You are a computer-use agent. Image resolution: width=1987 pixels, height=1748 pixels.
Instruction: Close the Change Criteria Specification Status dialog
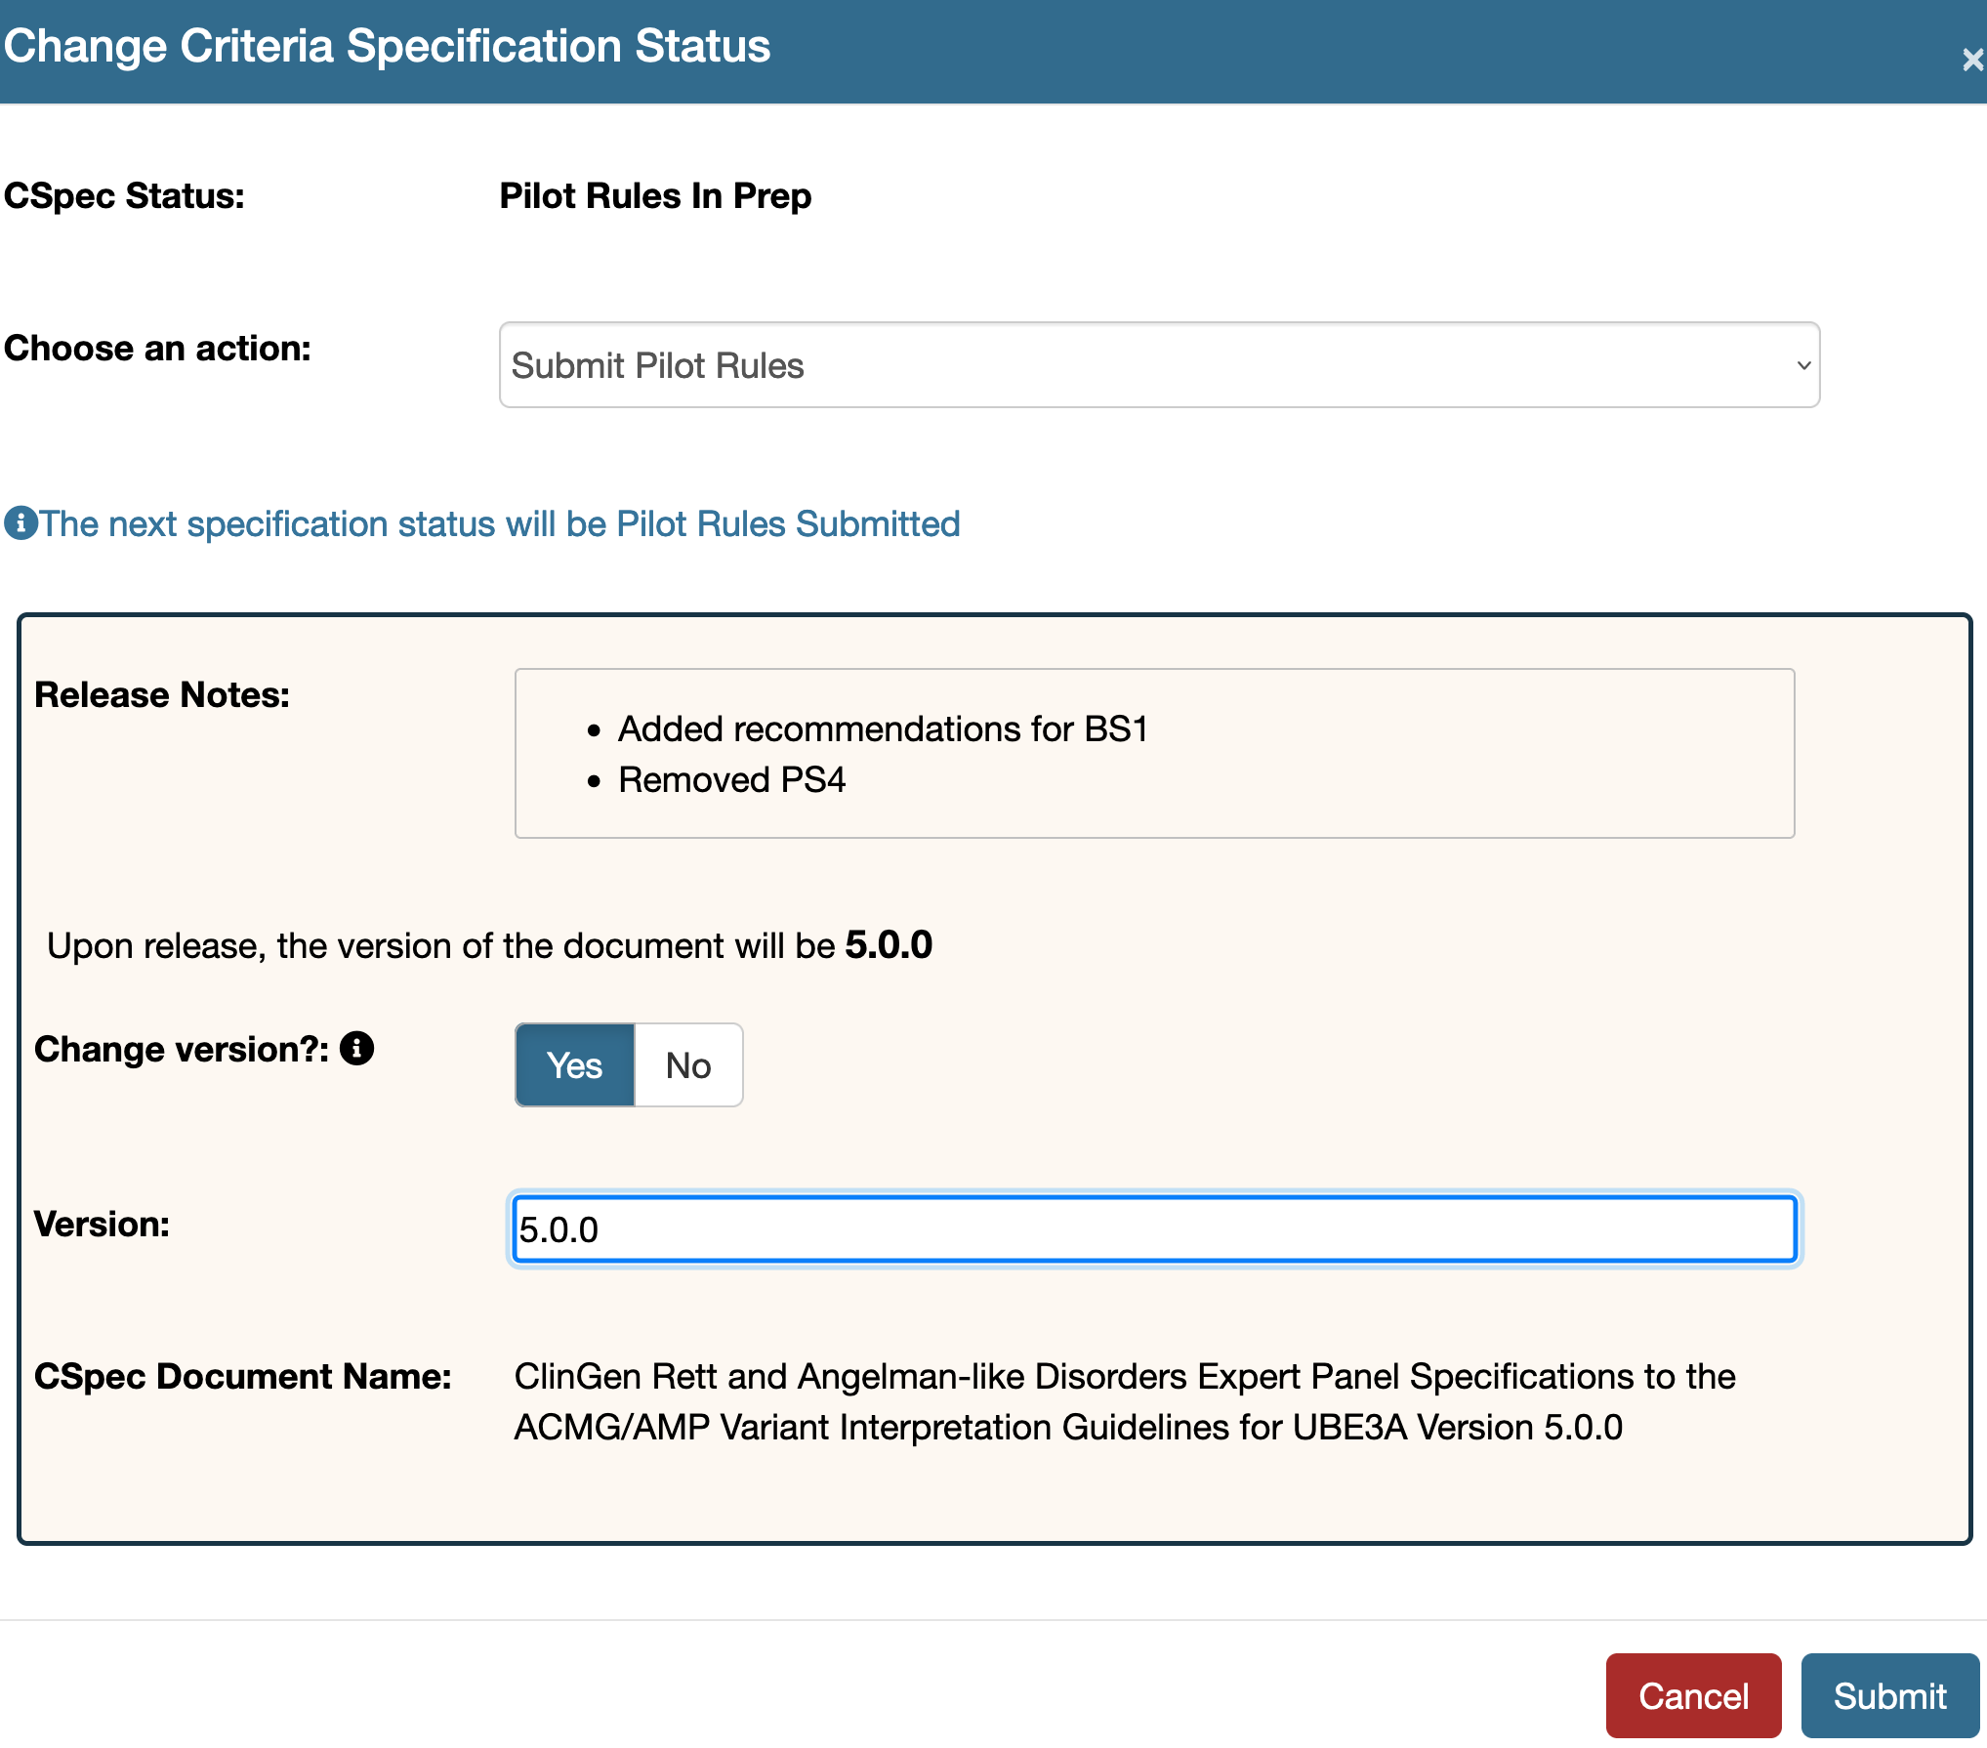pos(1971,61)
